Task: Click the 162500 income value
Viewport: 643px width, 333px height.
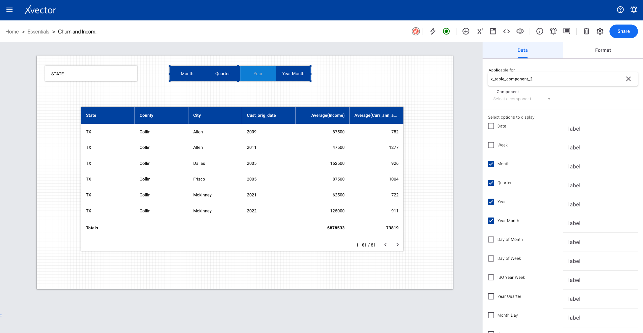Action: point(337,163)
